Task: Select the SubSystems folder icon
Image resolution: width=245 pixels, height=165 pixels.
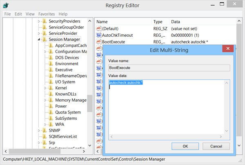Action: (51, 118)
